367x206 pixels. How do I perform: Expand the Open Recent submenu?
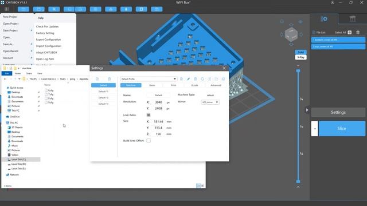pyautogui.click(x=32, y=51)
